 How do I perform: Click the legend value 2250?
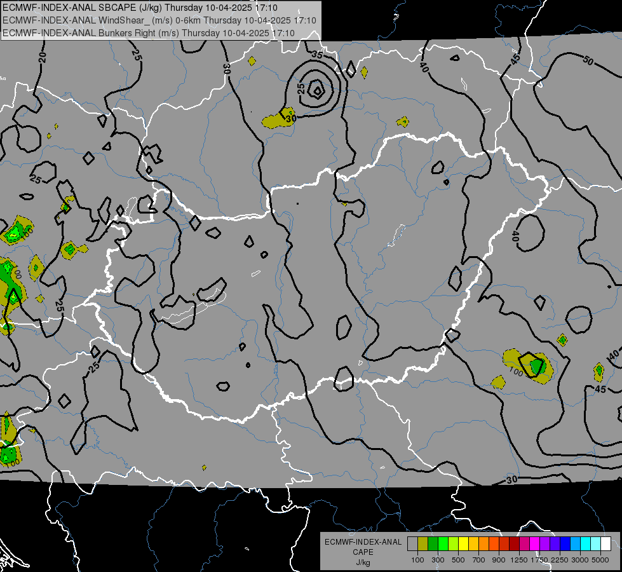pyautogui.click(x=559, y=560)
